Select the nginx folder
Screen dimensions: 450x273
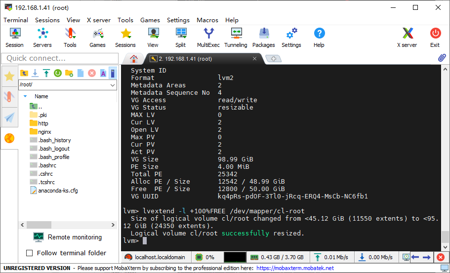(x=41, y=132)
